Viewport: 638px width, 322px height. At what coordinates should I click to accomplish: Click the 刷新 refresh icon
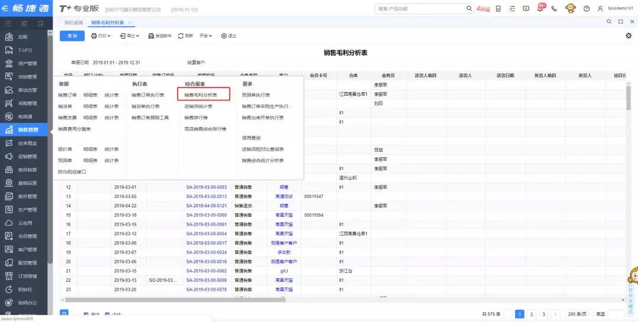[x=181, y=36]
